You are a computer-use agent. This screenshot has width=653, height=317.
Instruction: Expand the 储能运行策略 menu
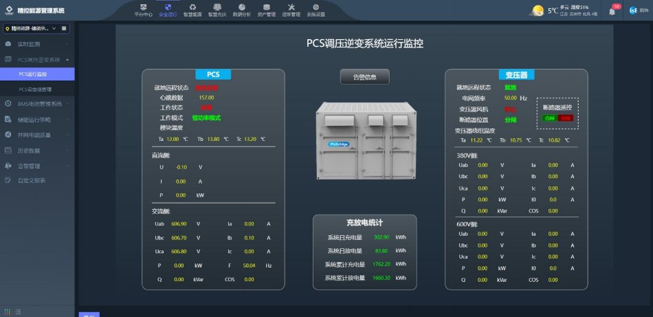[x=37, y=119]
